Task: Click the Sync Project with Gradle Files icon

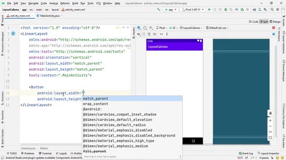Action: (x=254, y=9)
